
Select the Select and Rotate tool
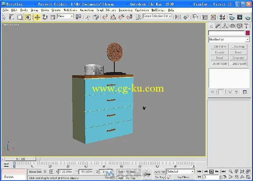45,17
